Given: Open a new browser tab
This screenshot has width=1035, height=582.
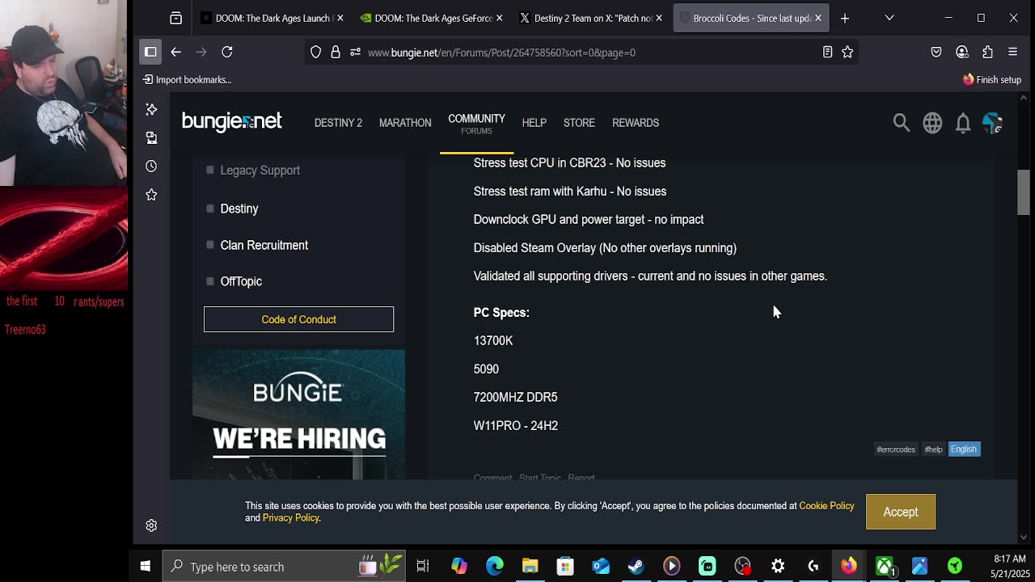Looking at the screenshot, I should [x=844, y=18].
